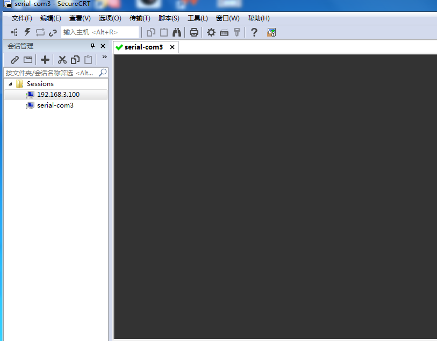Click the Print icon
This screenshot has height=341, width=437.
[x=194, y=32]
